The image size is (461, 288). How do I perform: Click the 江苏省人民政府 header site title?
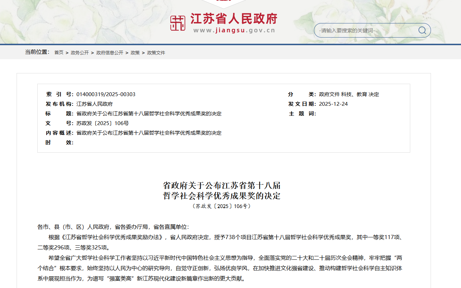point(234,19)
